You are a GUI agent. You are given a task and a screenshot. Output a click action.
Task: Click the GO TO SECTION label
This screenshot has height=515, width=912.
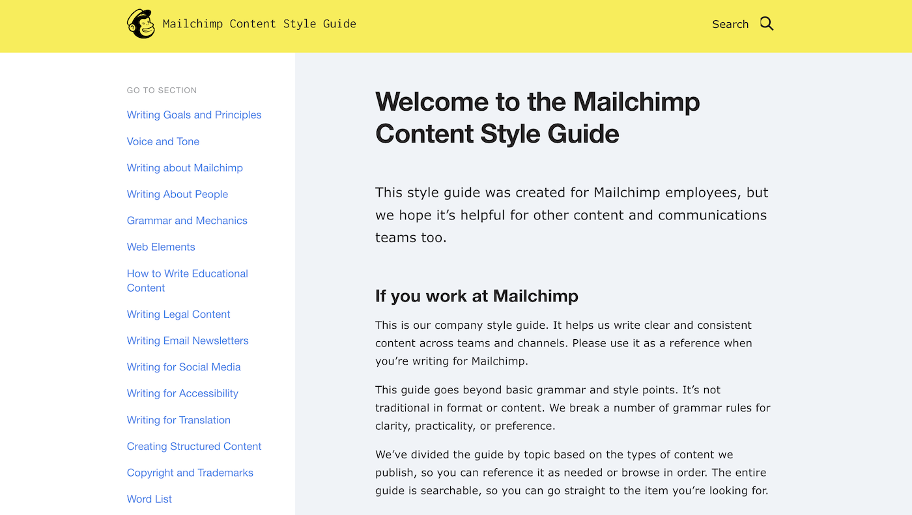coord(162,90)
